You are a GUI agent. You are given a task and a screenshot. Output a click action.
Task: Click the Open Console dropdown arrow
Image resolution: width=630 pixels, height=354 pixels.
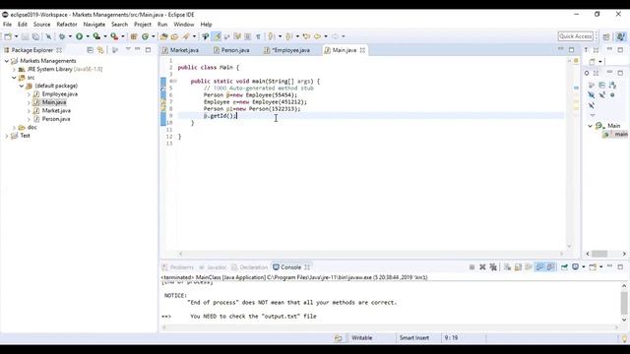(601, 266)
